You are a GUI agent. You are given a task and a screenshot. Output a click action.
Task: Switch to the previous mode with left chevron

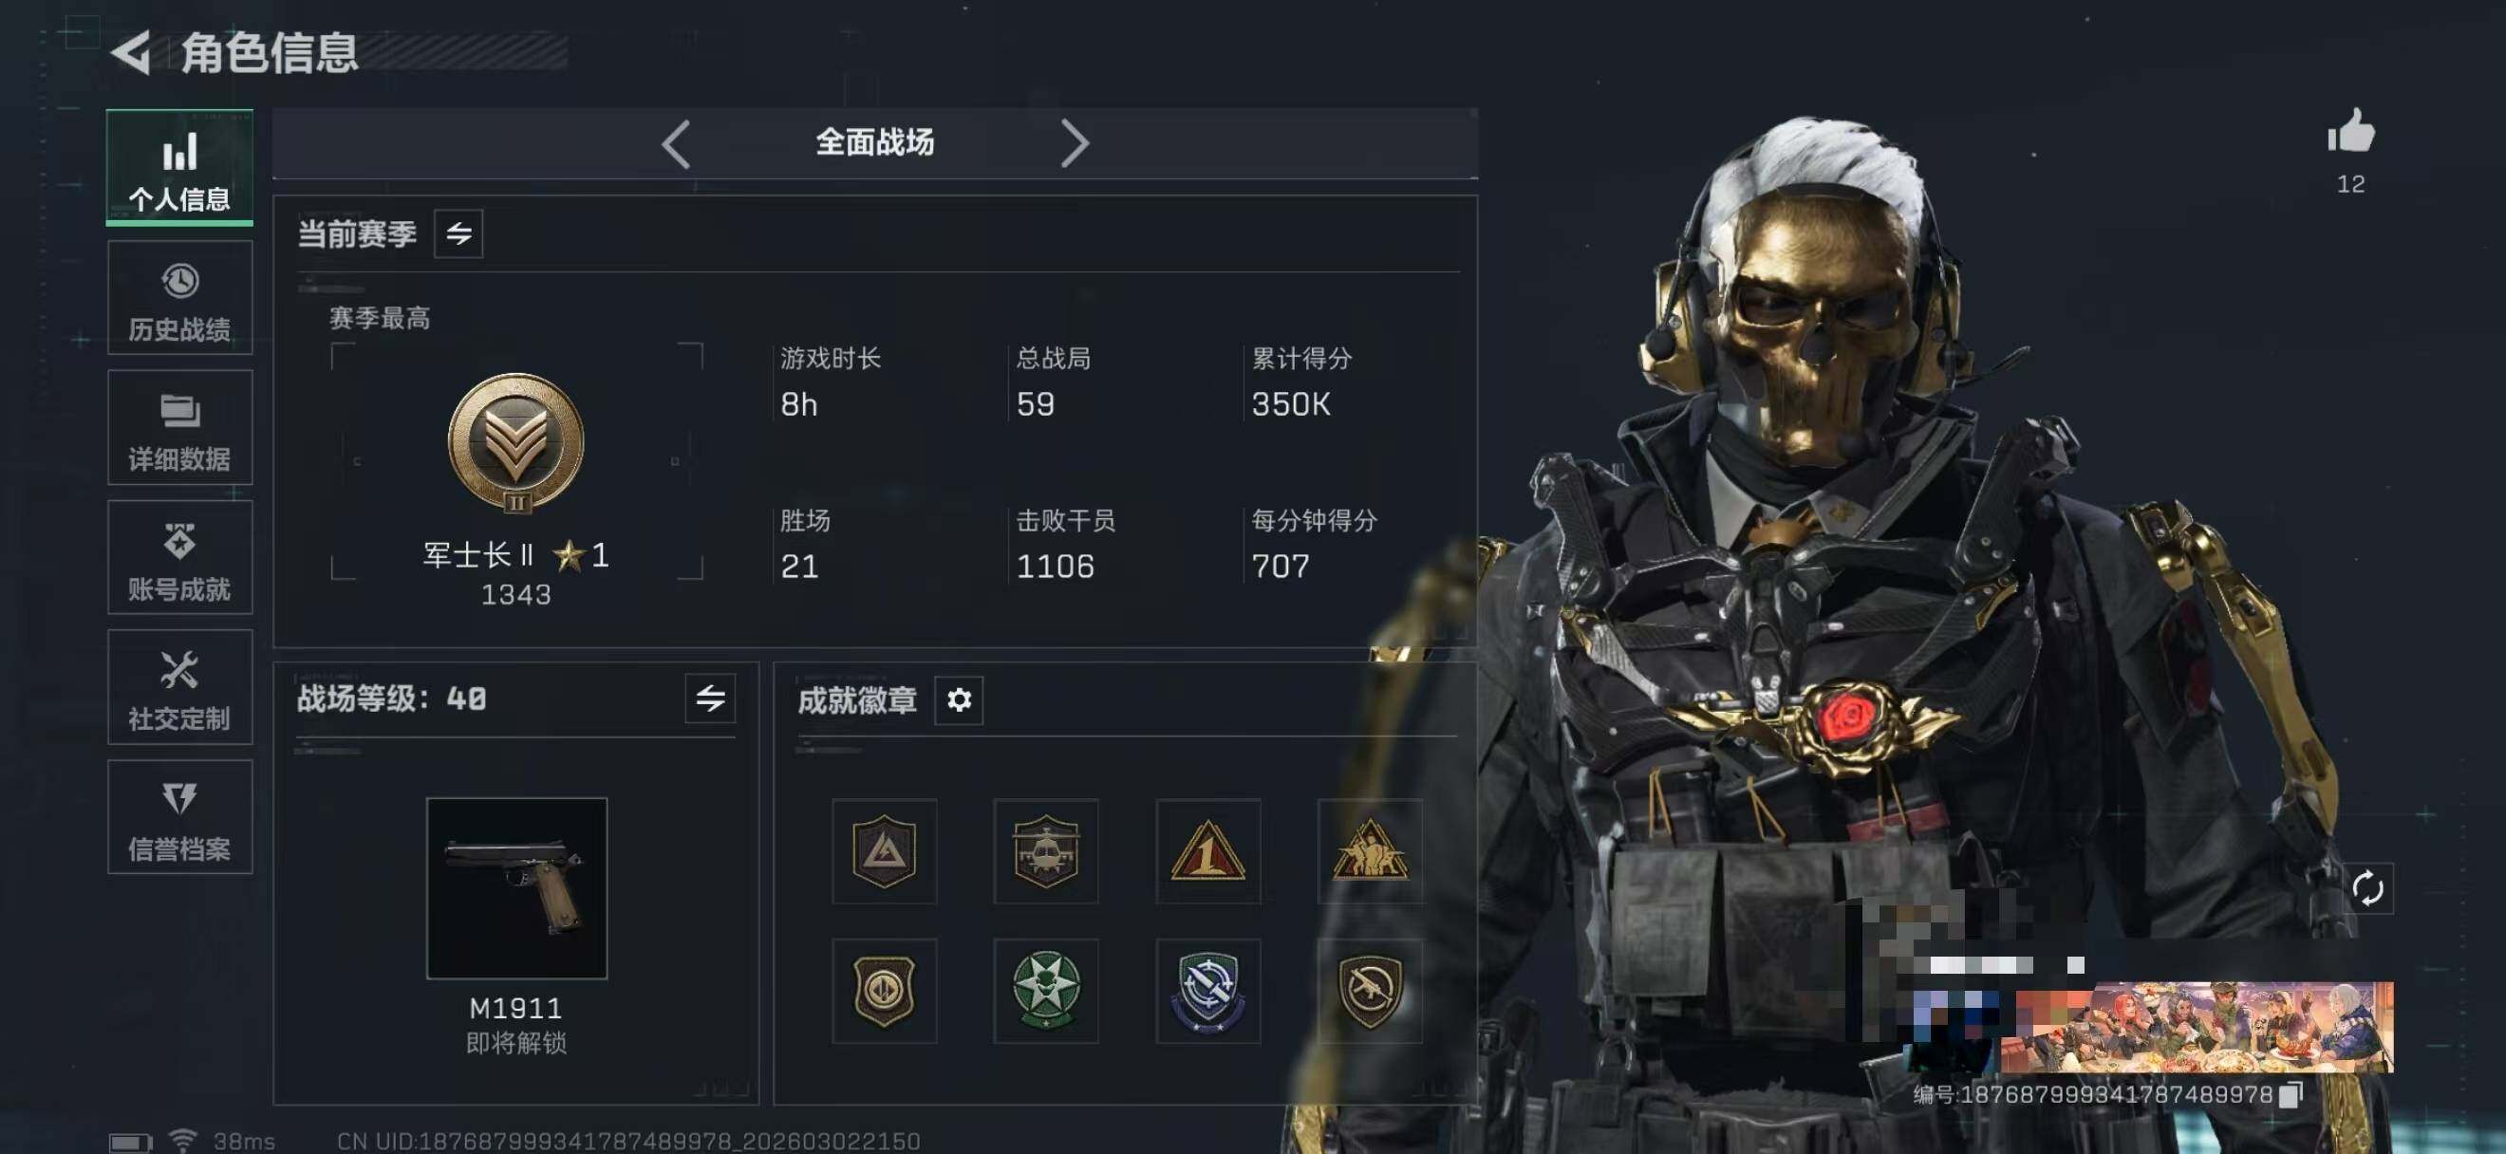pos(676,144)
